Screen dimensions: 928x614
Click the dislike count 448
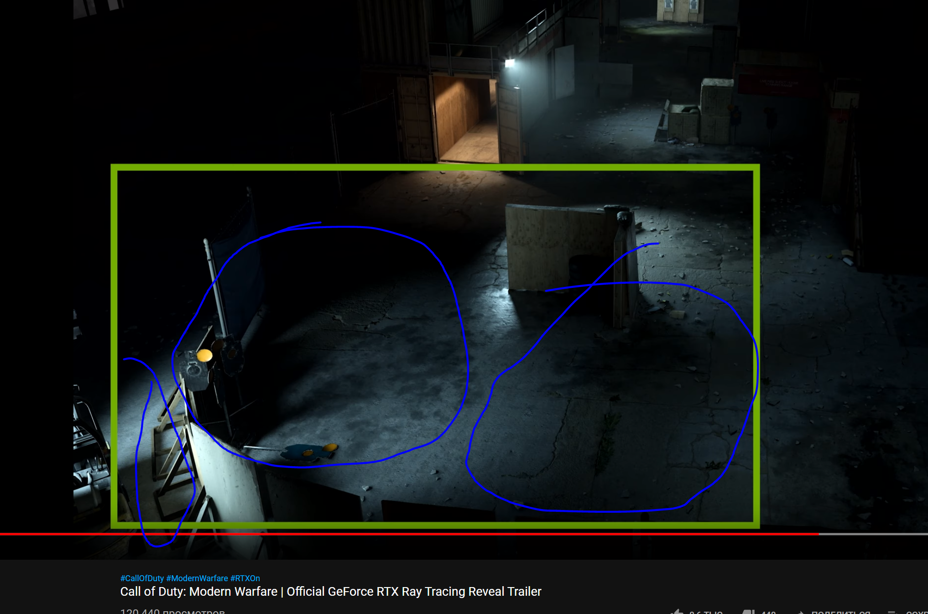coord(769,612)
